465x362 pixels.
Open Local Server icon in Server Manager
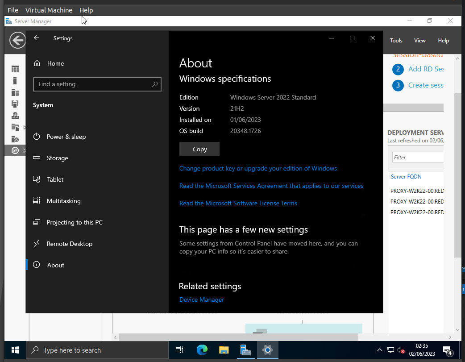(15, 81)
